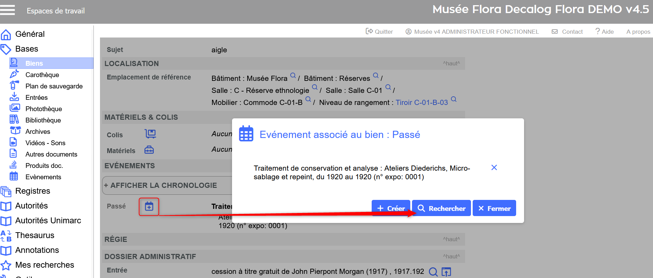Screen dimensions: 653x278
Task: Close the dialog with Fermer button
Action: click(494, 208)
